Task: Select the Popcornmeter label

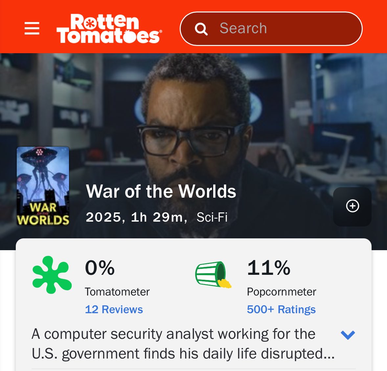Action: pyautogui.click(x=281, y=292)
